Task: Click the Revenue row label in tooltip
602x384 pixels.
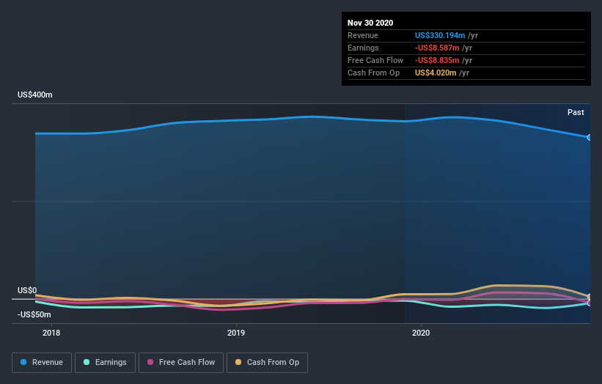Action: point(363,35)
